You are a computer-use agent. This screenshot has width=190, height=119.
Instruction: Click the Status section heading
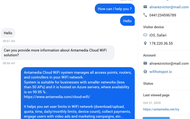click(148, 84)
